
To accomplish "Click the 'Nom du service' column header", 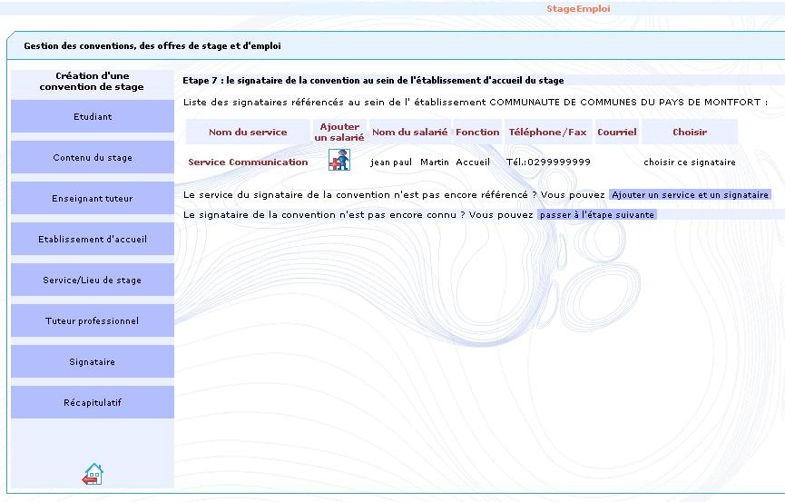I will coord(248,133).
